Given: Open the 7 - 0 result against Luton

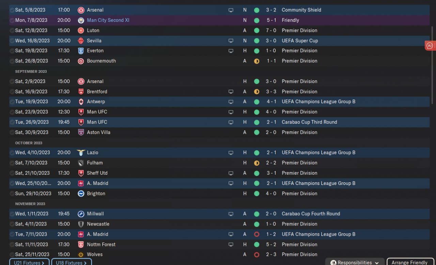Looking at the screenshot, I should [271, 30].
